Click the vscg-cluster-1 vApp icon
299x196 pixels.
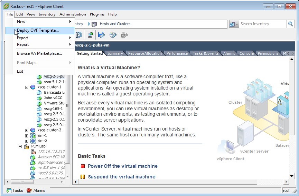coord(33,87)
